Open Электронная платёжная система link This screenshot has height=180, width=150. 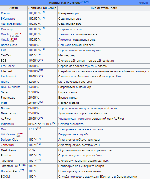point(80,129)
